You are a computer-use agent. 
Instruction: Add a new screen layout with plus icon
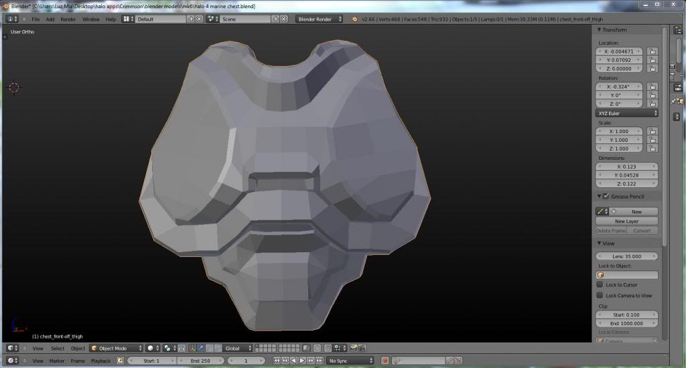191,19
